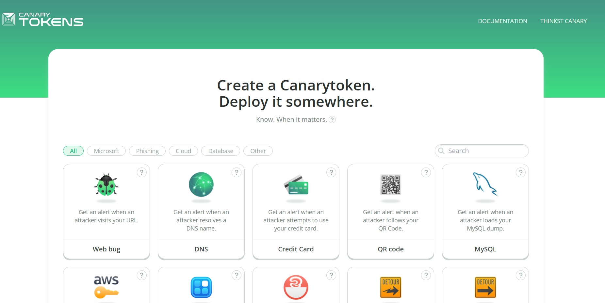
Task: Click the DNS globe icon
Action: pyautogui.click(x=201, y=184)
